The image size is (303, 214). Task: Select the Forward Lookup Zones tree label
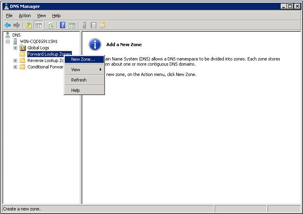49,54
